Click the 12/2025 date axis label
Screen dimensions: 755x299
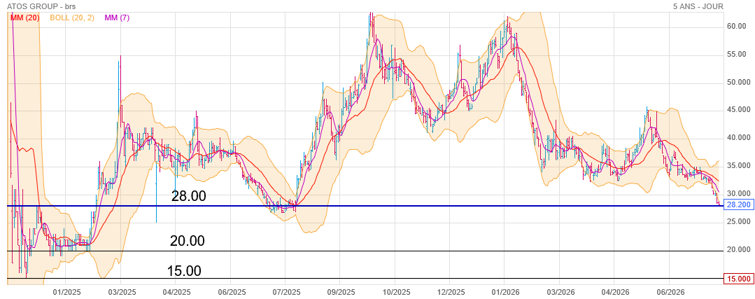click(450, 292)
